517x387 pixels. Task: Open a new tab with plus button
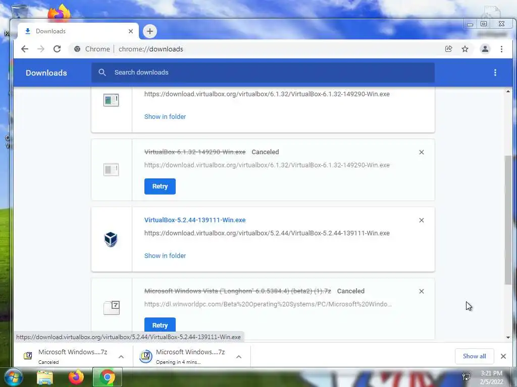(149, 31)
